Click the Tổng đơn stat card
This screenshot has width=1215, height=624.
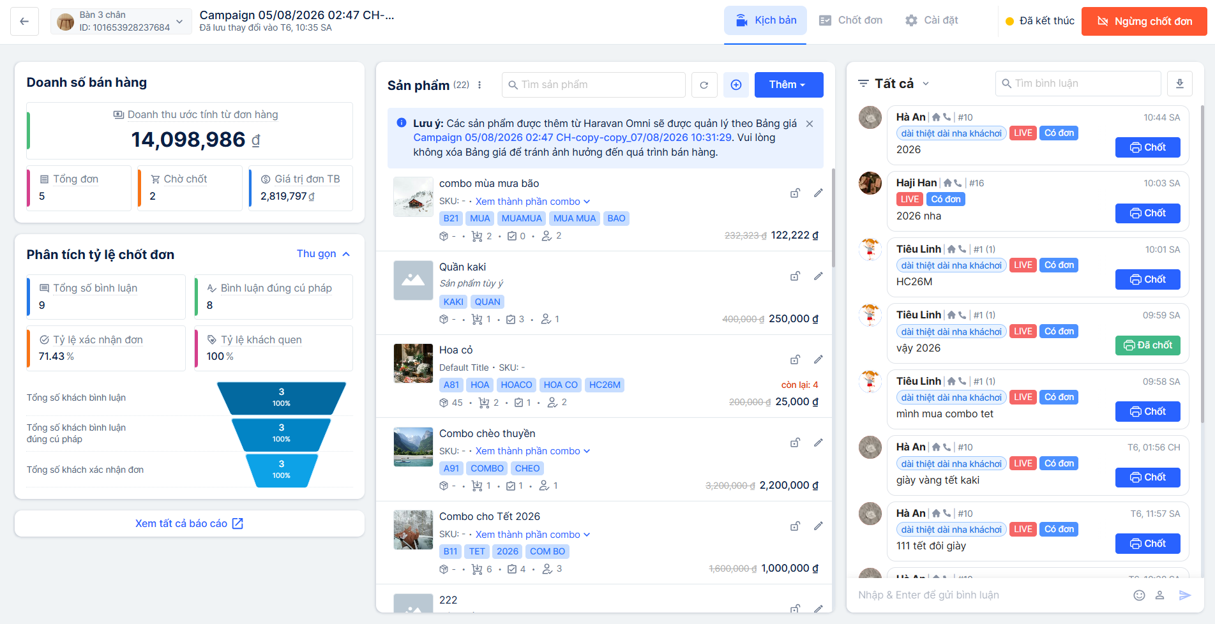(79, 188)
